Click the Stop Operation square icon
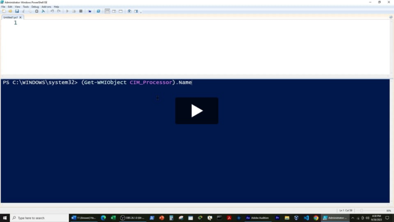The image size is (394, 222). pyautogui.click(x=81, y=11)
